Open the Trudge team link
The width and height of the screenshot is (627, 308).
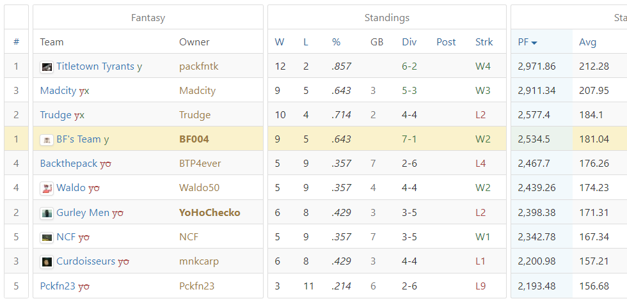56,115
